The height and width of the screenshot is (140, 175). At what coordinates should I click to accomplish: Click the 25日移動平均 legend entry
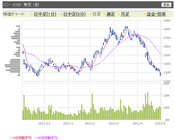(46, 138)
